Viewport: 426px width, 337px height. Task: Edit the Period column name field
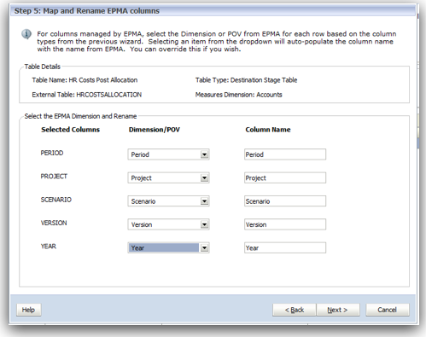[x=285, y=154]
